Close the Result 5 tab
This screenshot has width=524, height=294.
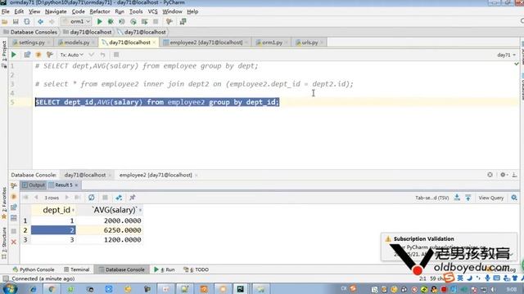76,185
